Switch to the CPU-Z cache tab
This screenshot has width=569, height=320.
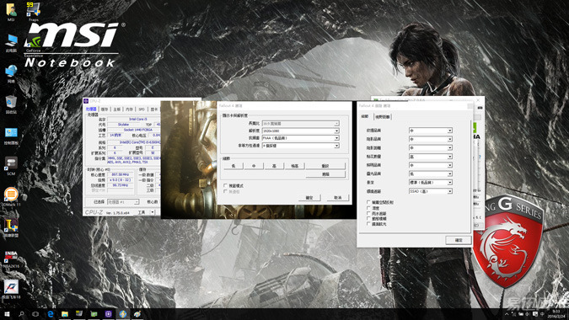(105, 109)
